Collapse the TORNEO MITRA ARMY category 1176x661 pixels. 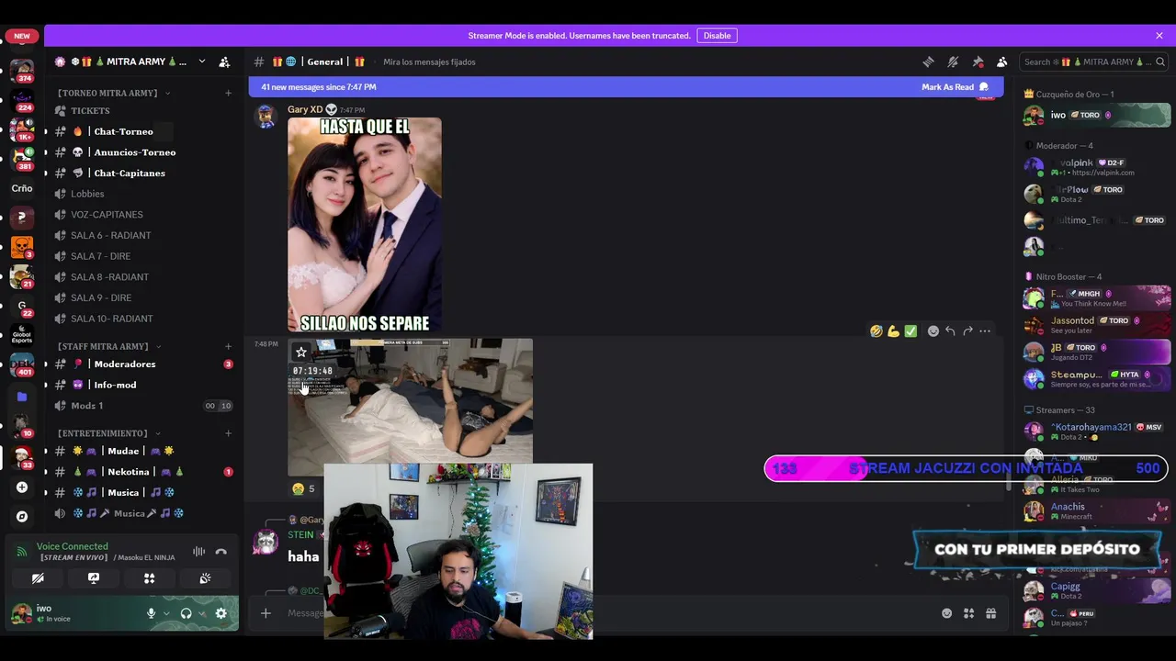click(x=113, y=93)
